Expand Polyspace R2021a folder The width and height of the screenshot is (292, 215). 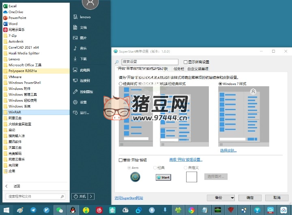36,71
